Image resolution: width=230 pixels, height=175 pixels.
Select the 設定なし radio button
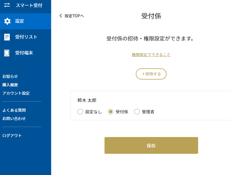coord(80,112)
